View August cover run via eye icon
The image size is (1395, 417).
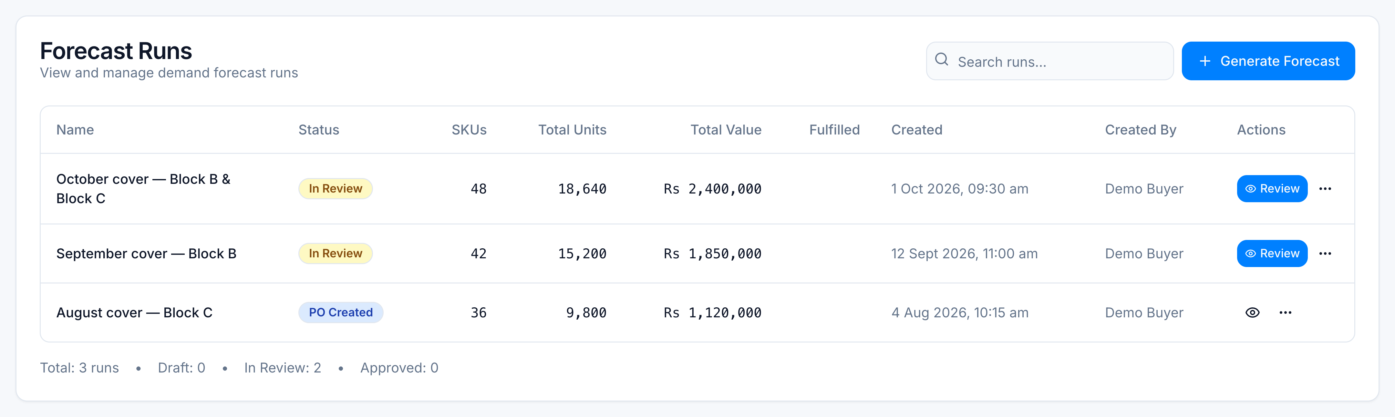coord(1252,313)
